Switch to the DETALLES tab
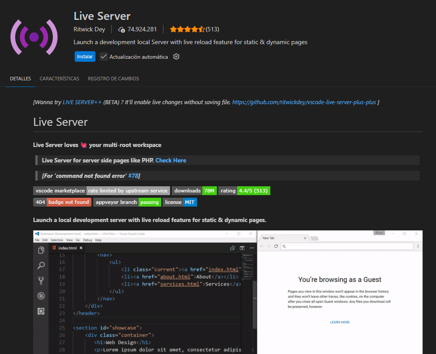This screenshot has height=354, width=436. tap(20, 79)
